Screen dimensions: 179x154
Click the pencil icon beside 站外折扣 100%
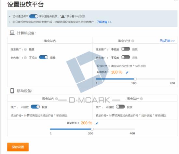pyautogui.click(x=127, y=72)
